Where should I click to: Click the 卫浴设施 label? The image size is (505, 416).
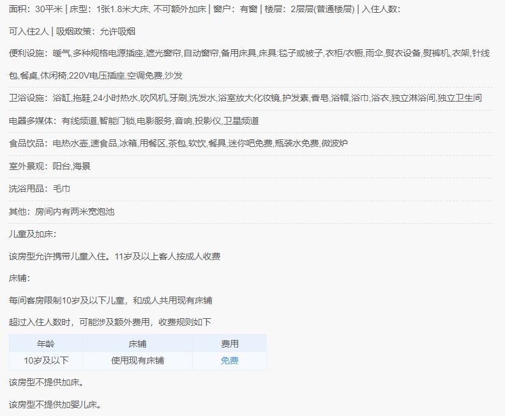[x=26, y=98]
